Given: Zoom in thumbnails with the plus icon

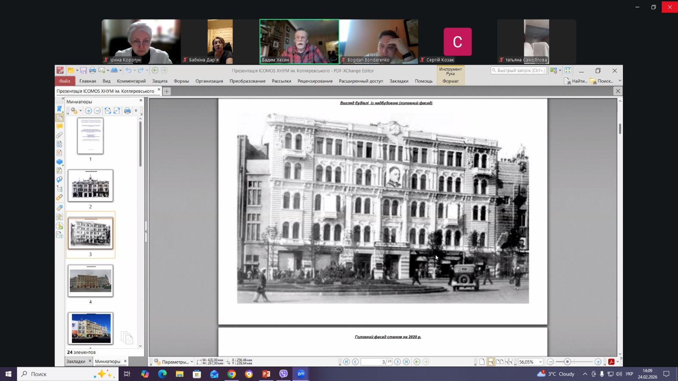Looking at the screenshot, I should coord(88,110).
